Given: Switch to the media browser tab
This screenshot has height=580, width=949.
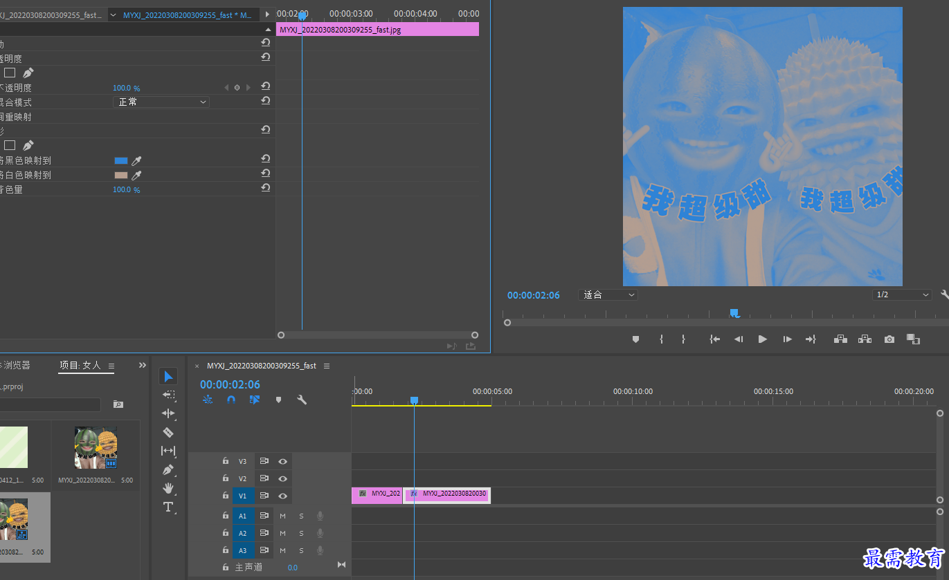Looking at the screenshot, I should 15,365.
